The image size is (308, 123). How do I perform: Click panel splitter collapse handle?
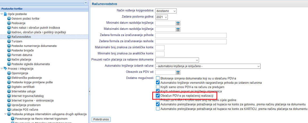89,91
